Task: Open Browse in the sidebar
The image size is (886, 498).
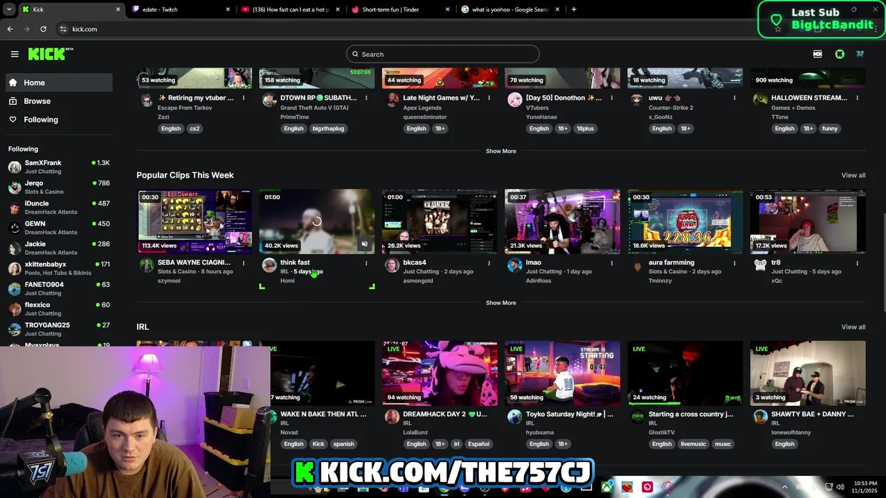Action: 58,101
